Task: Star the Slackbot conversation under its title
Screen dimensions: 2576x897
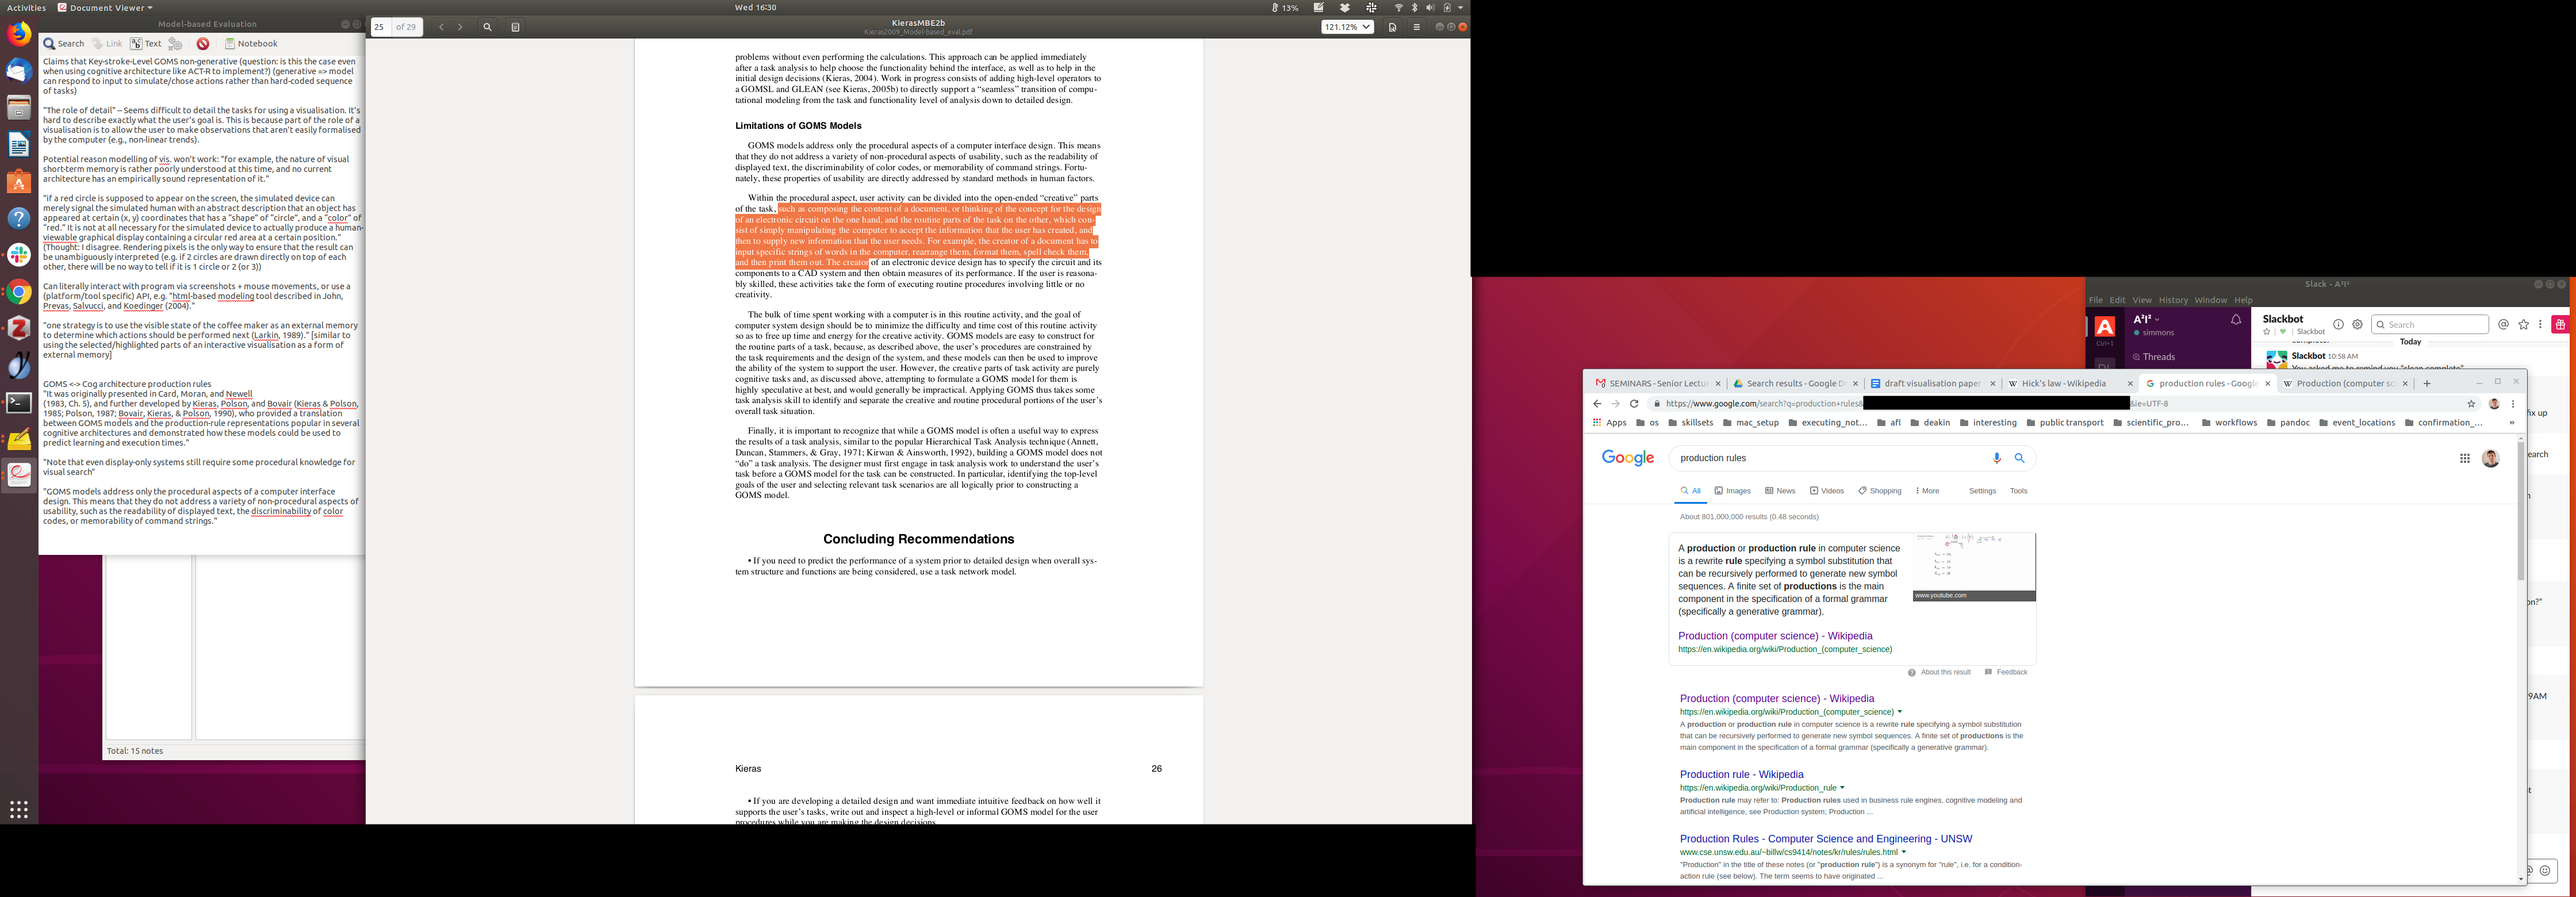Action: point(2266,332)
